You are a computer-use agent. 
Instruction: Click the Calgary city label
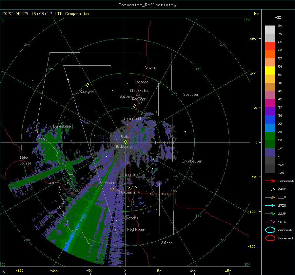[x=128, y=192]
